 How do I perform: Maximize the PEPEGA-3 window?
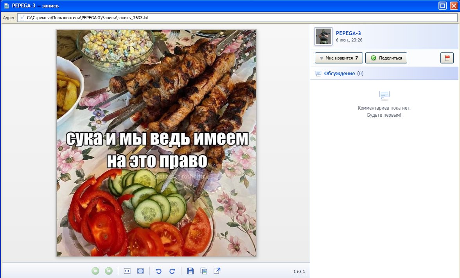[x=442, y=5]
